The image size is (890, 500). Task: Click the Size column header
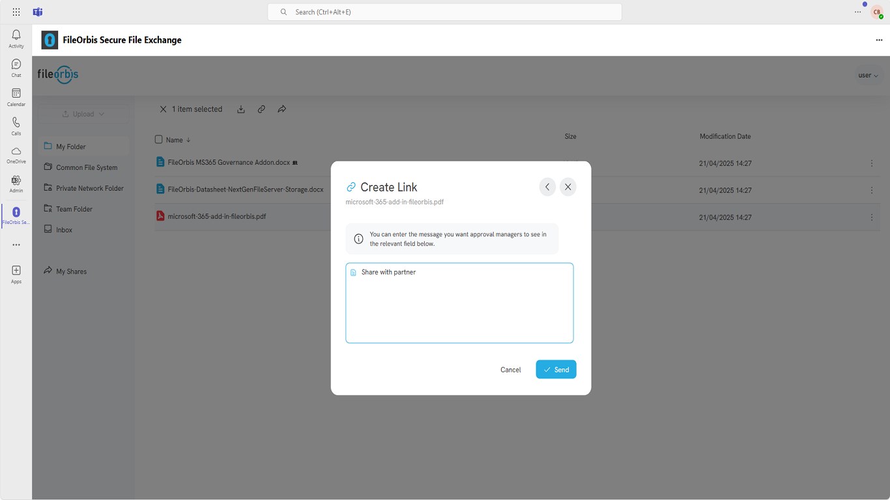570,137
